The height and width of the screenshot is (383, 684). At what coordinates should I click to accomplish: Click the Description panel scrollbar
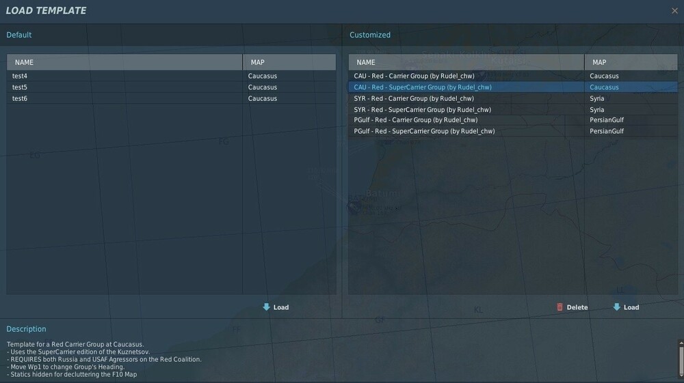pos(681,358)
